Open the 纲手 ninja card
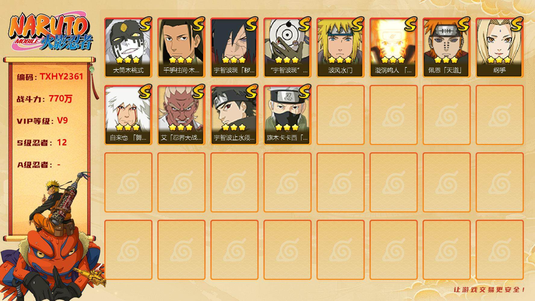The width and height of the screenshot is (535, 301). pos(499,48)
